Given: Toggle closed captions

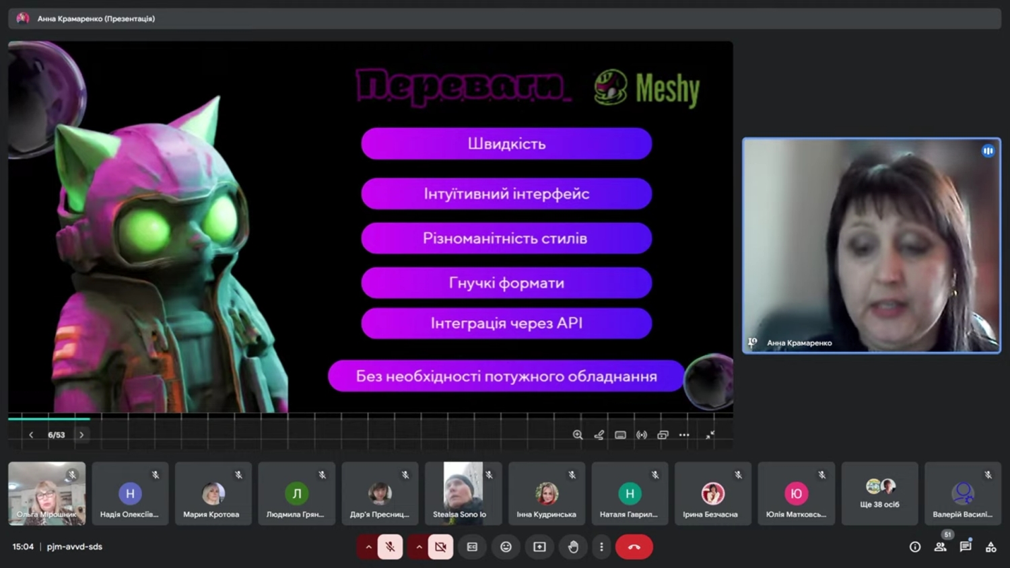Looking at the screenshot, I should 473,547.
